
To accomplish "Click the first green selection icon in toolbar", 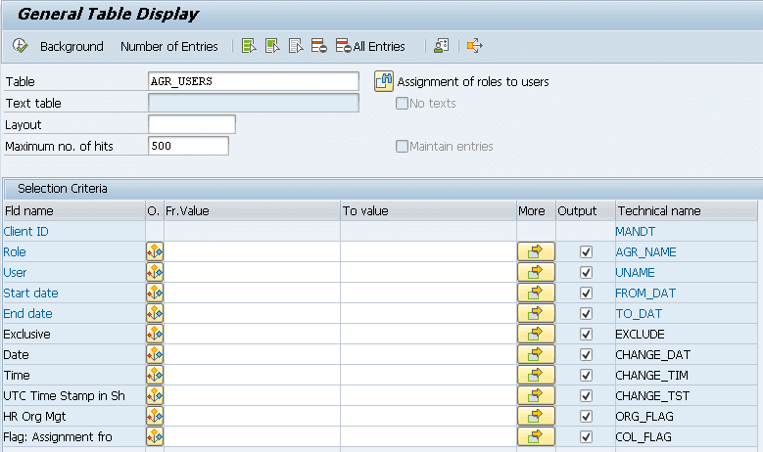I will click(249, 46).
